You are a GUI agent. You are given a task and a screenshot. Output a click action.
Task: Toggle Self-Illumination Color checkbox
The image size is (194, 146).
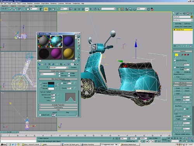62,83
